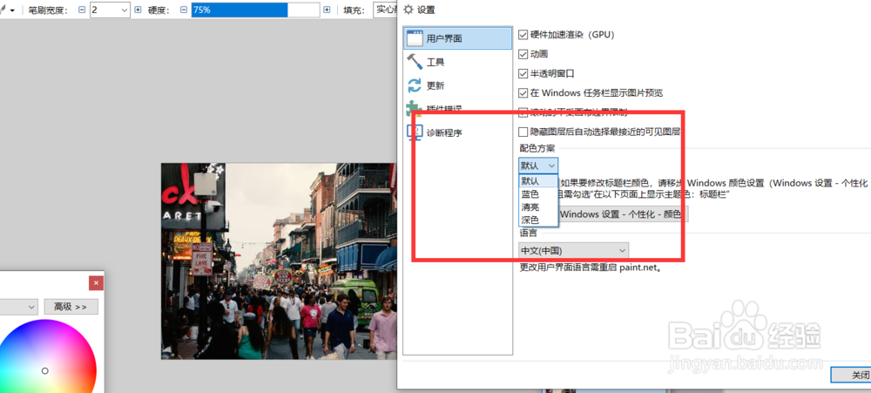Click the 语言 section label
871x393 pixels.
tap(529, 233)
